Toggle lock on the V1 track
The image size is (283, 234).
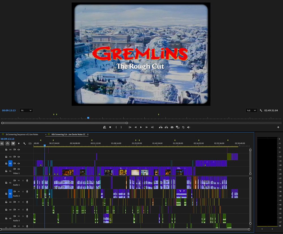point(6,171)
